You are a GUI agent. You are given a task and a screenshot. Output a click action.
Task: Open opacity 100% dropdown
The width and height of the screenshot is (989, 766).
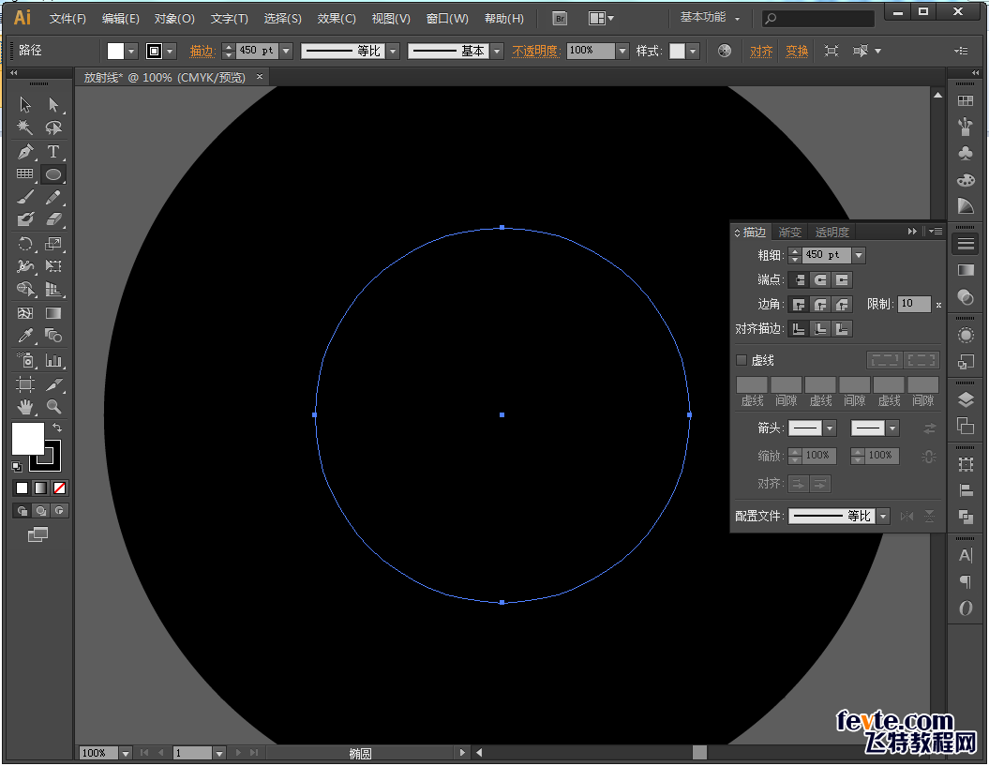[x=622, y=52]
